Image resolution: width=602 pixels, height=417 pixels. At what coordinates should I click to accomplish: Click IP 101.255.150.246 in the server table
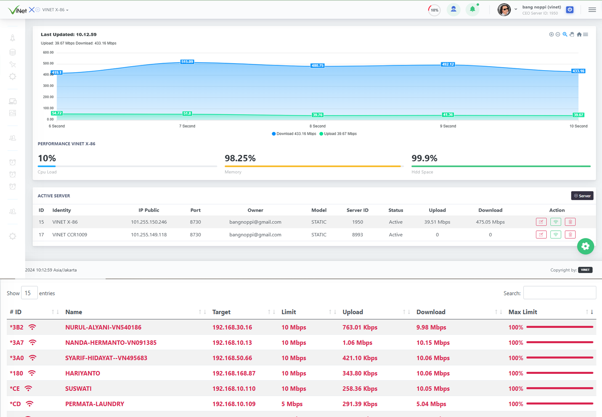(x=149, y=222)
